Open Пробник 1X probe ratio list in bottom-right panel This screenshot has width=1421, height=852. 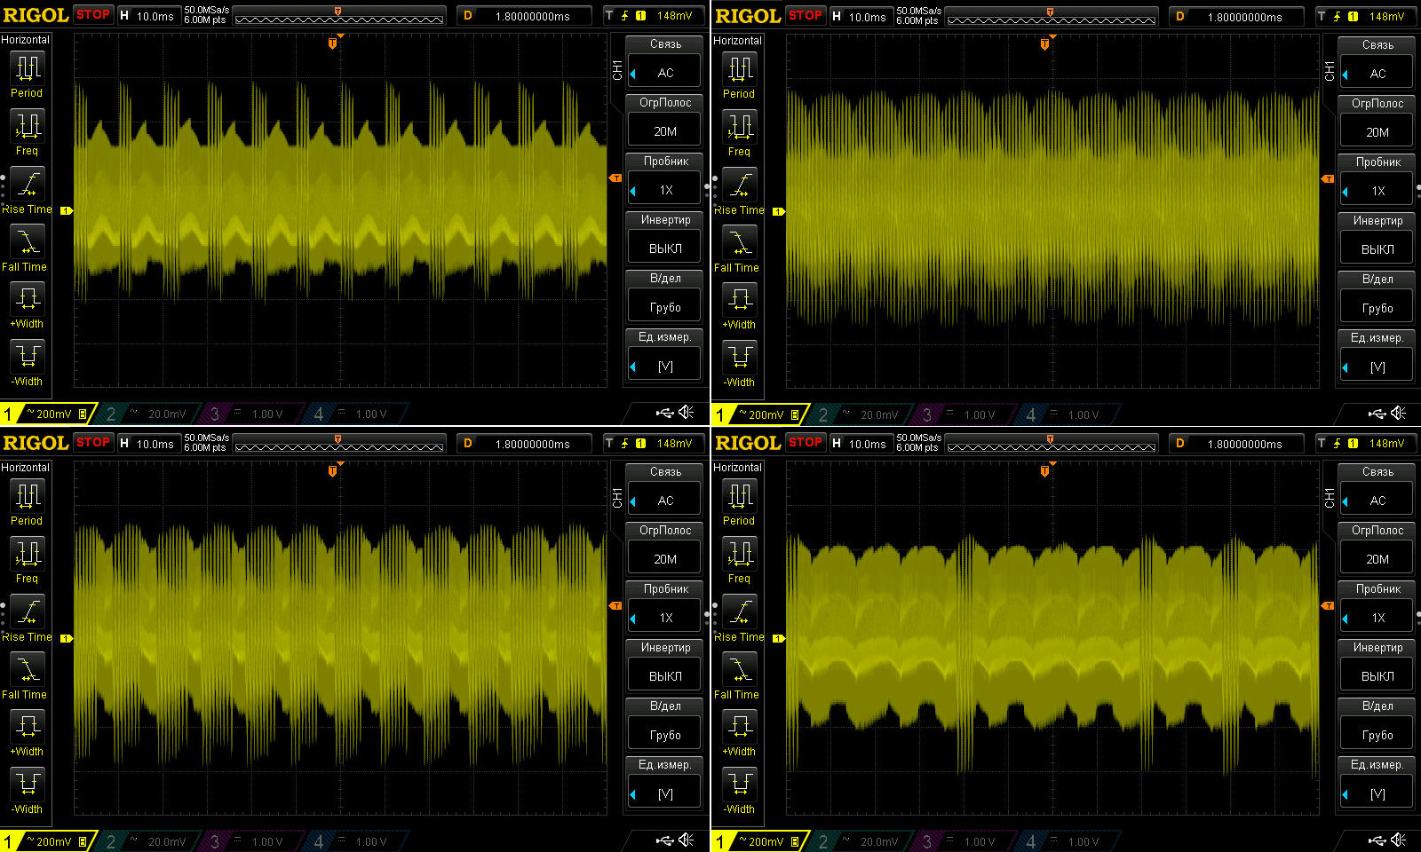[1377, 618]
